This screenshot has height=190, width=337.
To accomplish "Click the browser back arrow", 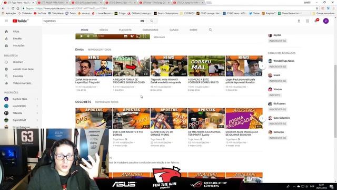I will pyautogui.click(x=3, y=8).
